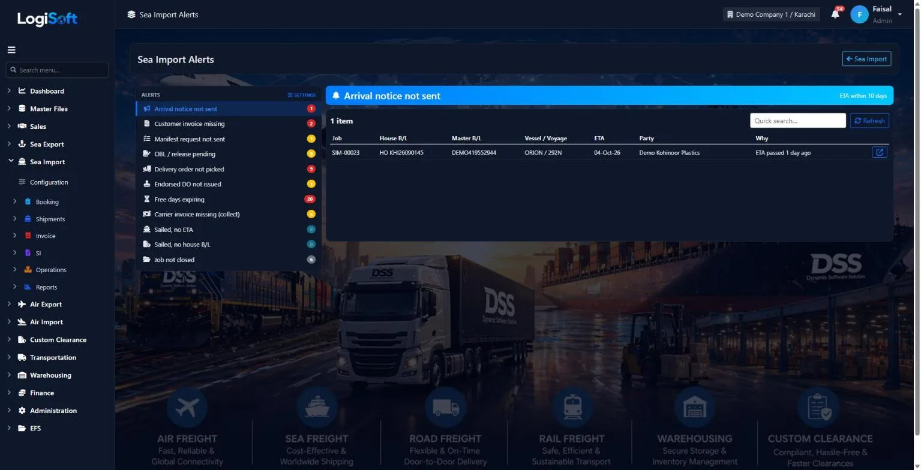Click the Quick search field
Image resolution: width=921 pixels, height=470 pixels.
[798, 120]
